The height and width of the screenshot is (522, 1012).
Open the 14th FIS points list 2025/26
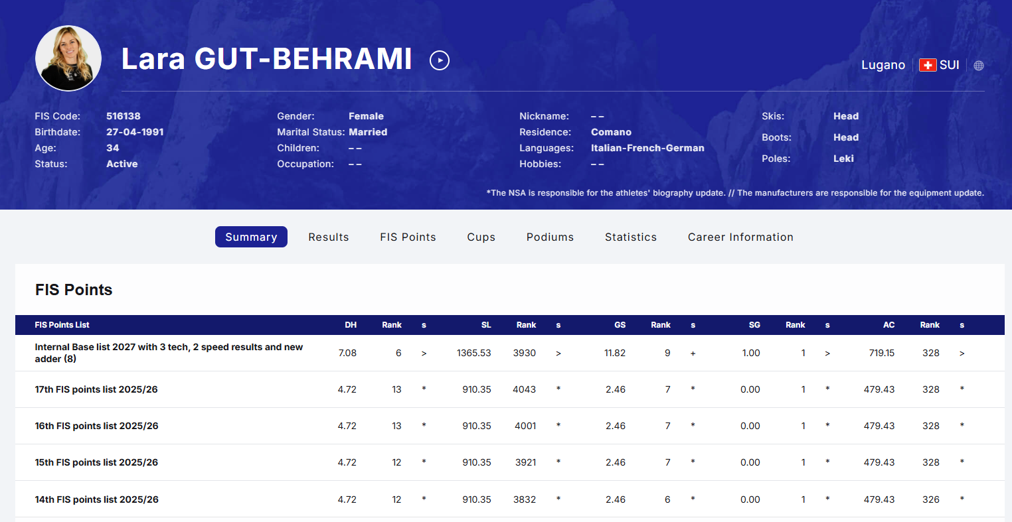pos(96,499)
